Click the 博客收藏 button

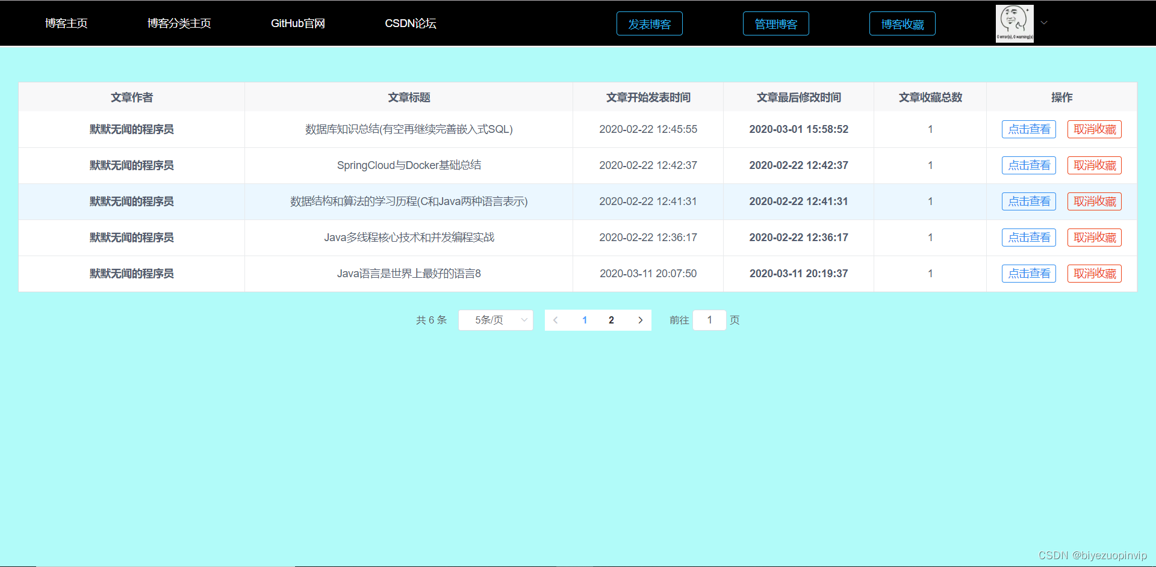click(x=903, y=23)
